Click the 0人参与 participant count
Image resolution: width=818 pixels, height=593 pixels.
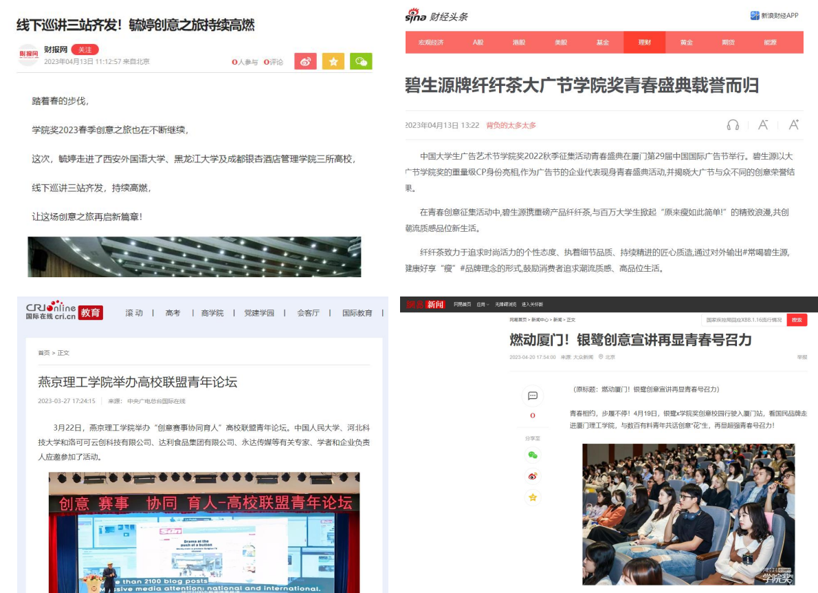pos(245,62)
